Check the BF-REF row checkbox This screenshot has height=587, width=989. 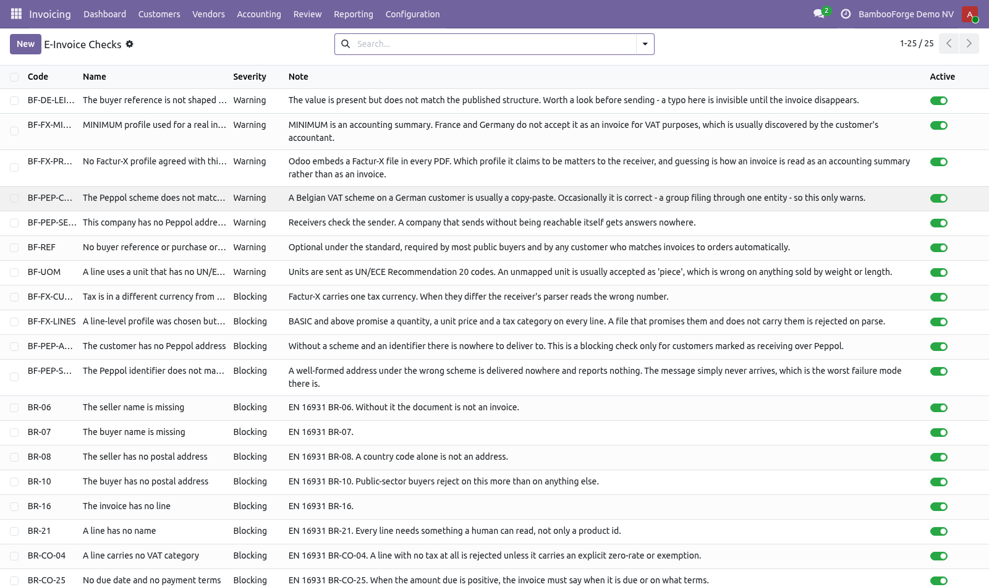[14, 248]
